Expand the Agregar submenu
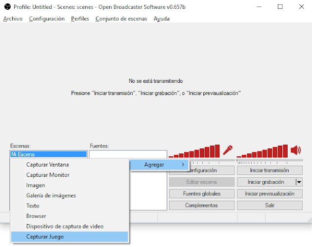 [158, 165]
